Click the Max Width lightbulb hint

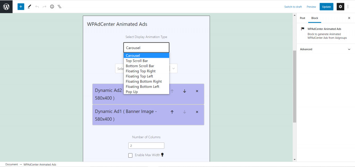[x=162, y=155]
